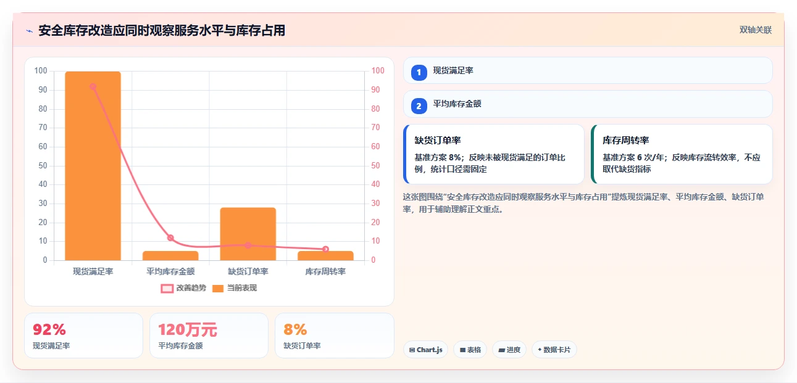Click the 双轴关联 label in the header
Screen dimensions: 797x383
click(756, 30)
